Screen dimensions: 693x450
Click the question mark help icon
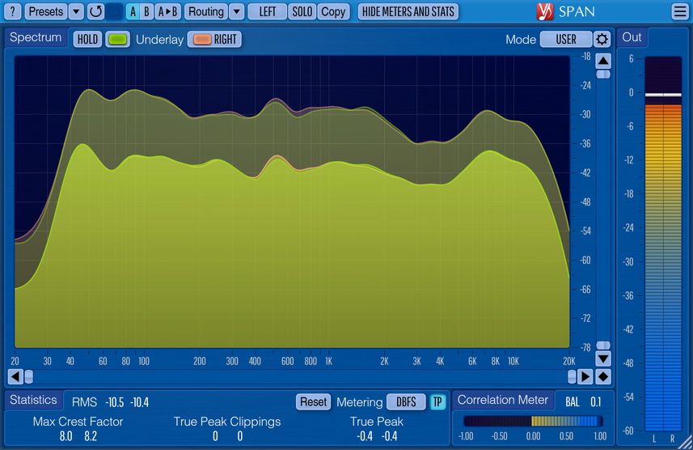click(13, 11)
